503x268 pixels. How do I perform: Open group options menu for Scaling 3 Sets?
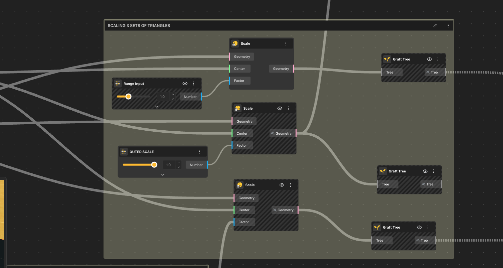pos(448,26)
